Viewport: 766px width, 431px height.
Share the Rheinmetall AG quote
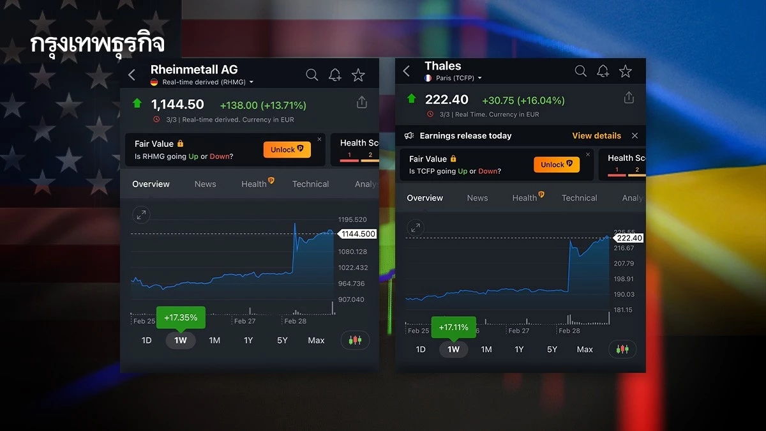point(361,103)
